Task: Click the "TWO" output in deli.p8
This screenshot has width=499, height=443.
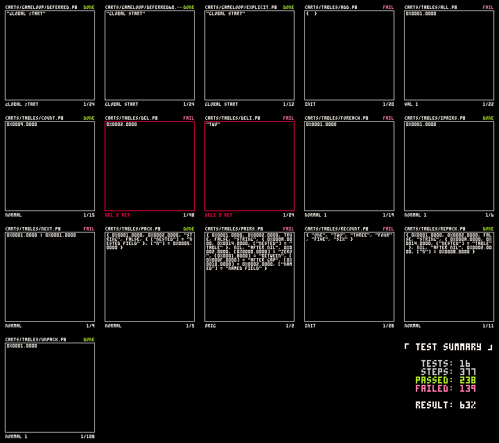Action: pyautogui.click(x=213, y=125)
